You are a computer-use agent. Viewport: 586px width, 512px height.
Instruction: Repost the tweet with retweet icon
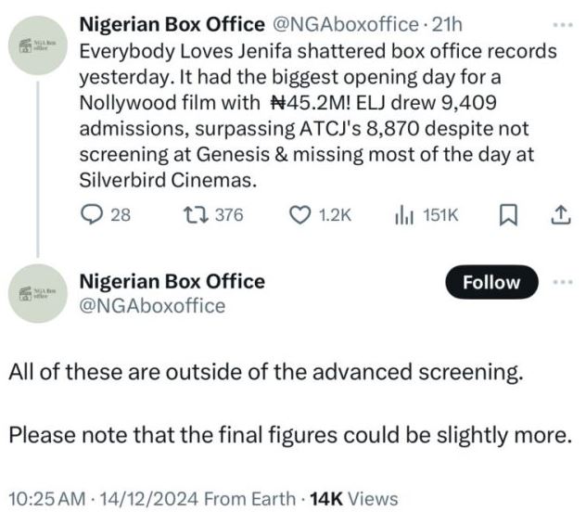pos(197,215)
